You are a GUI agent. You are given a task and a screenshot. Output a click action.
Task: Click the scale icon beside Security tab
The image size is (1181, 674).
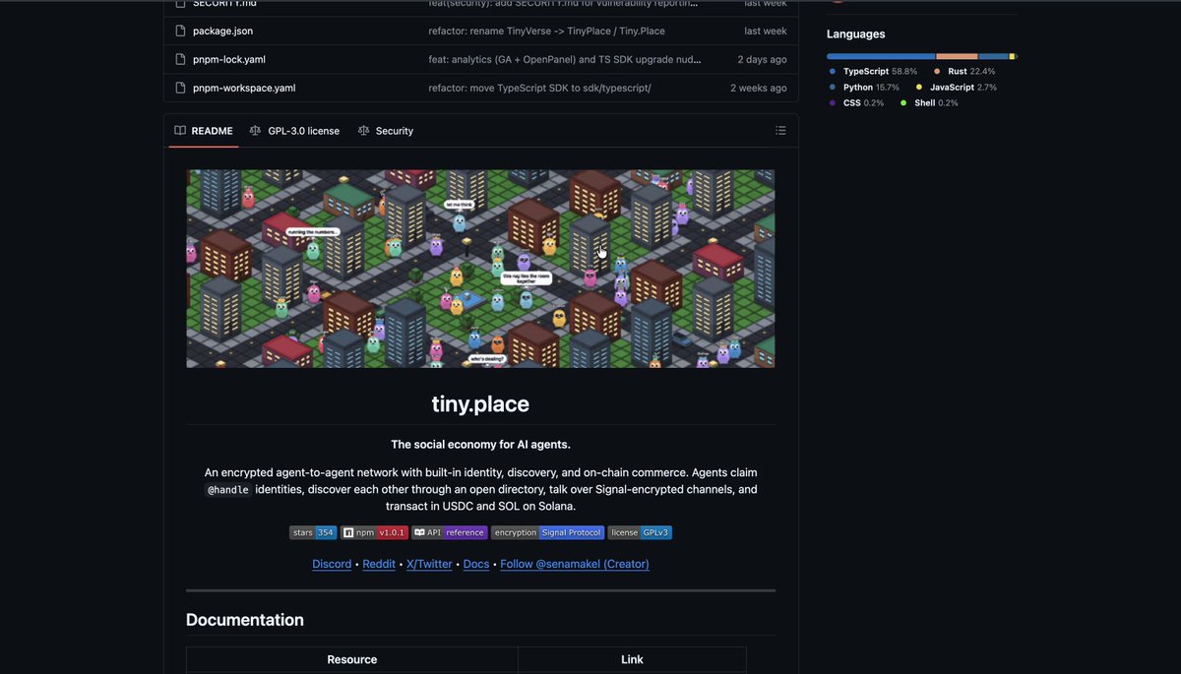[363, 131]
